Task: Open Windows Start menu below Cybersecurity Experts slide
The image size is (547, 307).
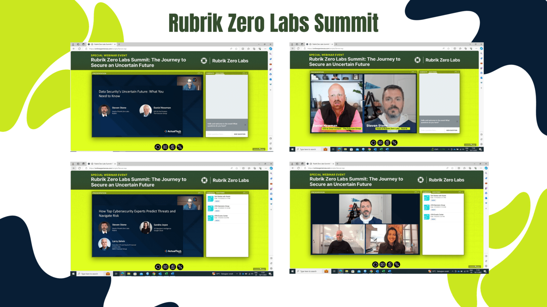Action: click(73, 274)
